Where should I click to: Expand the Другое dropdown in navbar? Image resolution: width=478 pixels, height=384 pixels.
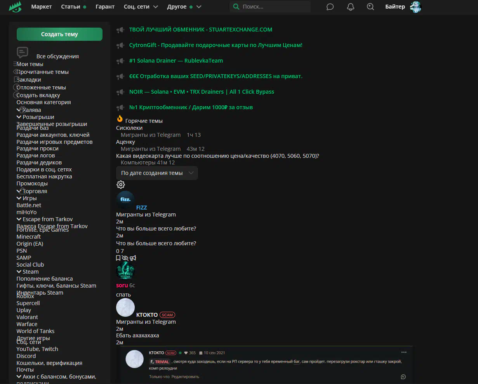click(x=184, y=7)
